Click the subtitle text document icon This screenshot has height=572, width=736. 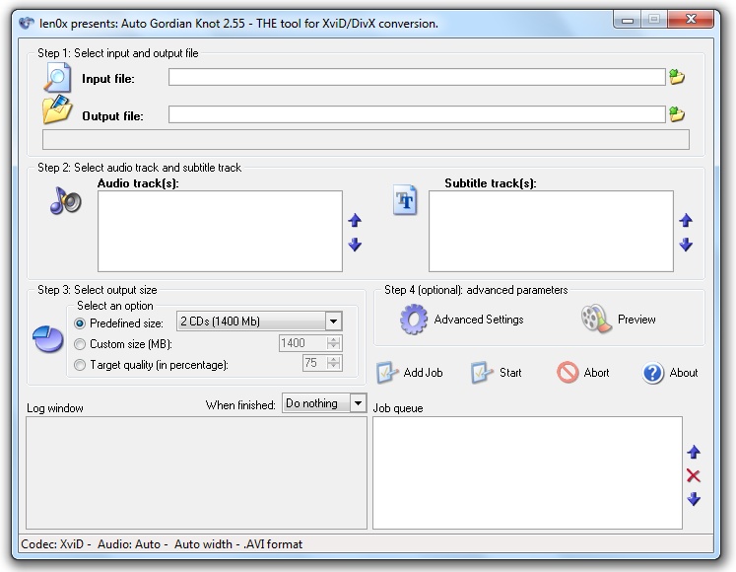405,200
